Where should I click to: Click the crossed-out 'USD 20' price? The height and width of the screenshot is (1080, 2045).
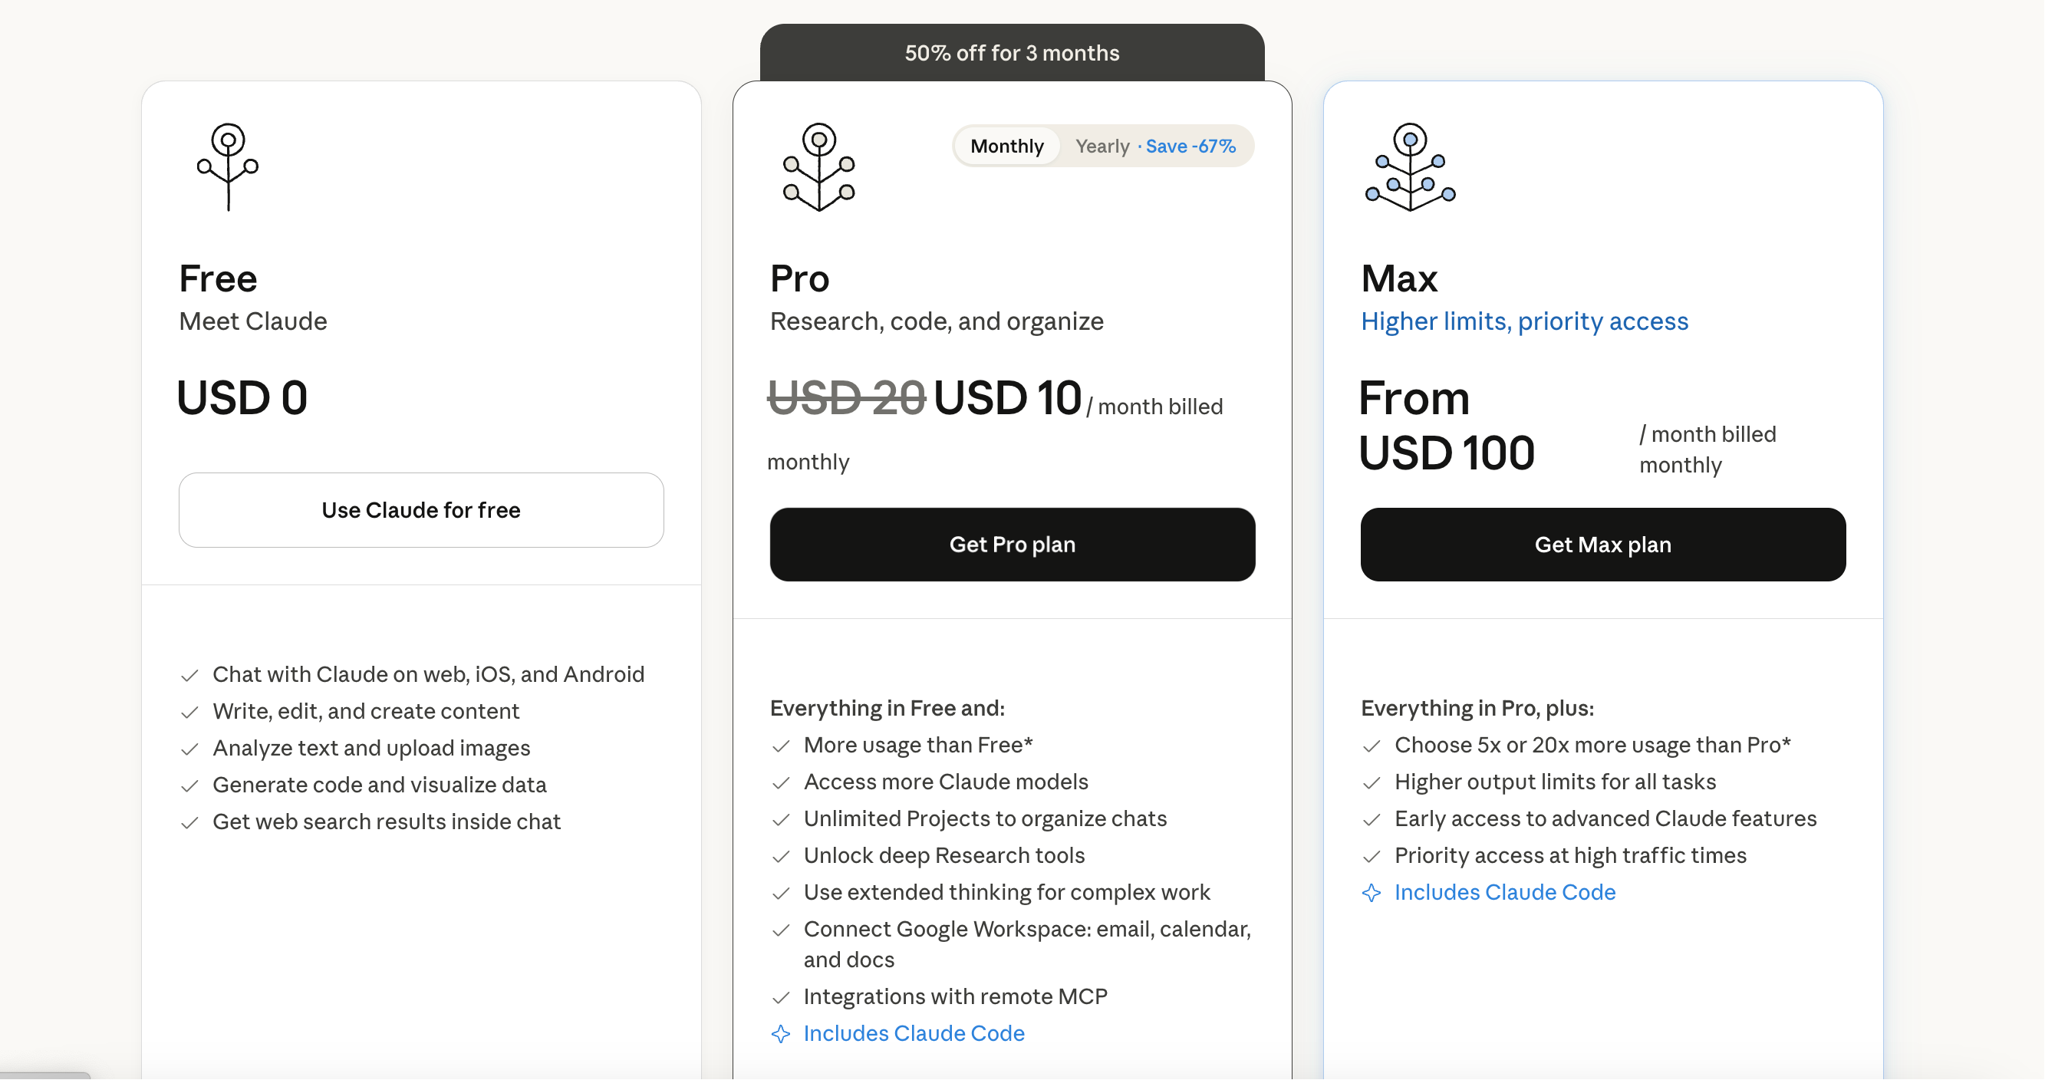(846, 398)
